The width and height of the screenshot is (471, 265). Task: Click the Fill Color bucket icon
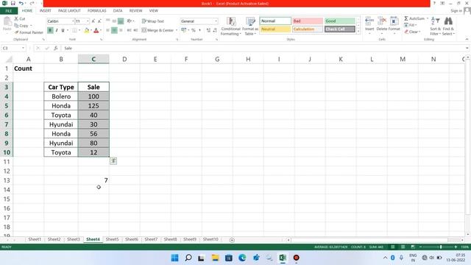(x=87, y=30)
